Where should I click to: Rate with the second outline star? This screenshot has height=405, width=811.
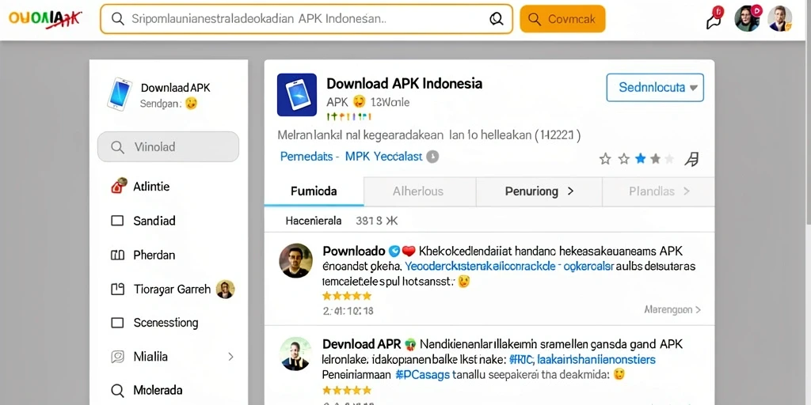[624, 158]
